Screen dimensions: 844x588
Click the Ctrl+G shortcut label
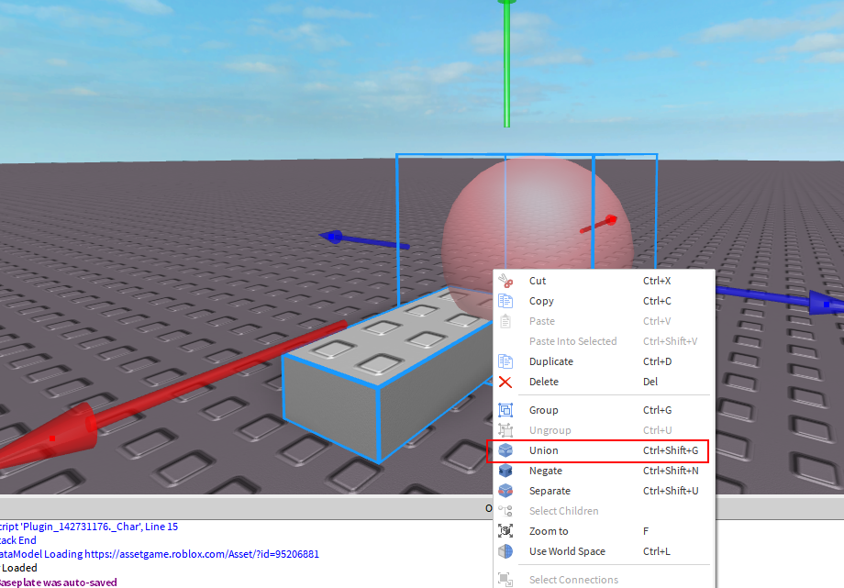pyautogui.click(x=657, y=410)
